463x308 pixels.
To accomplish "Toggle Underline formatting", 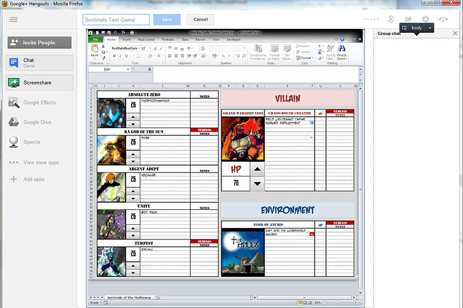I will (127, 56).
